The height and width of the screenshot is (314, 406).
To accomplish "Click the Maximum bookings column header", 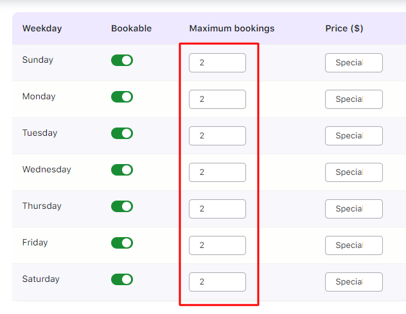I will (232, 28).
